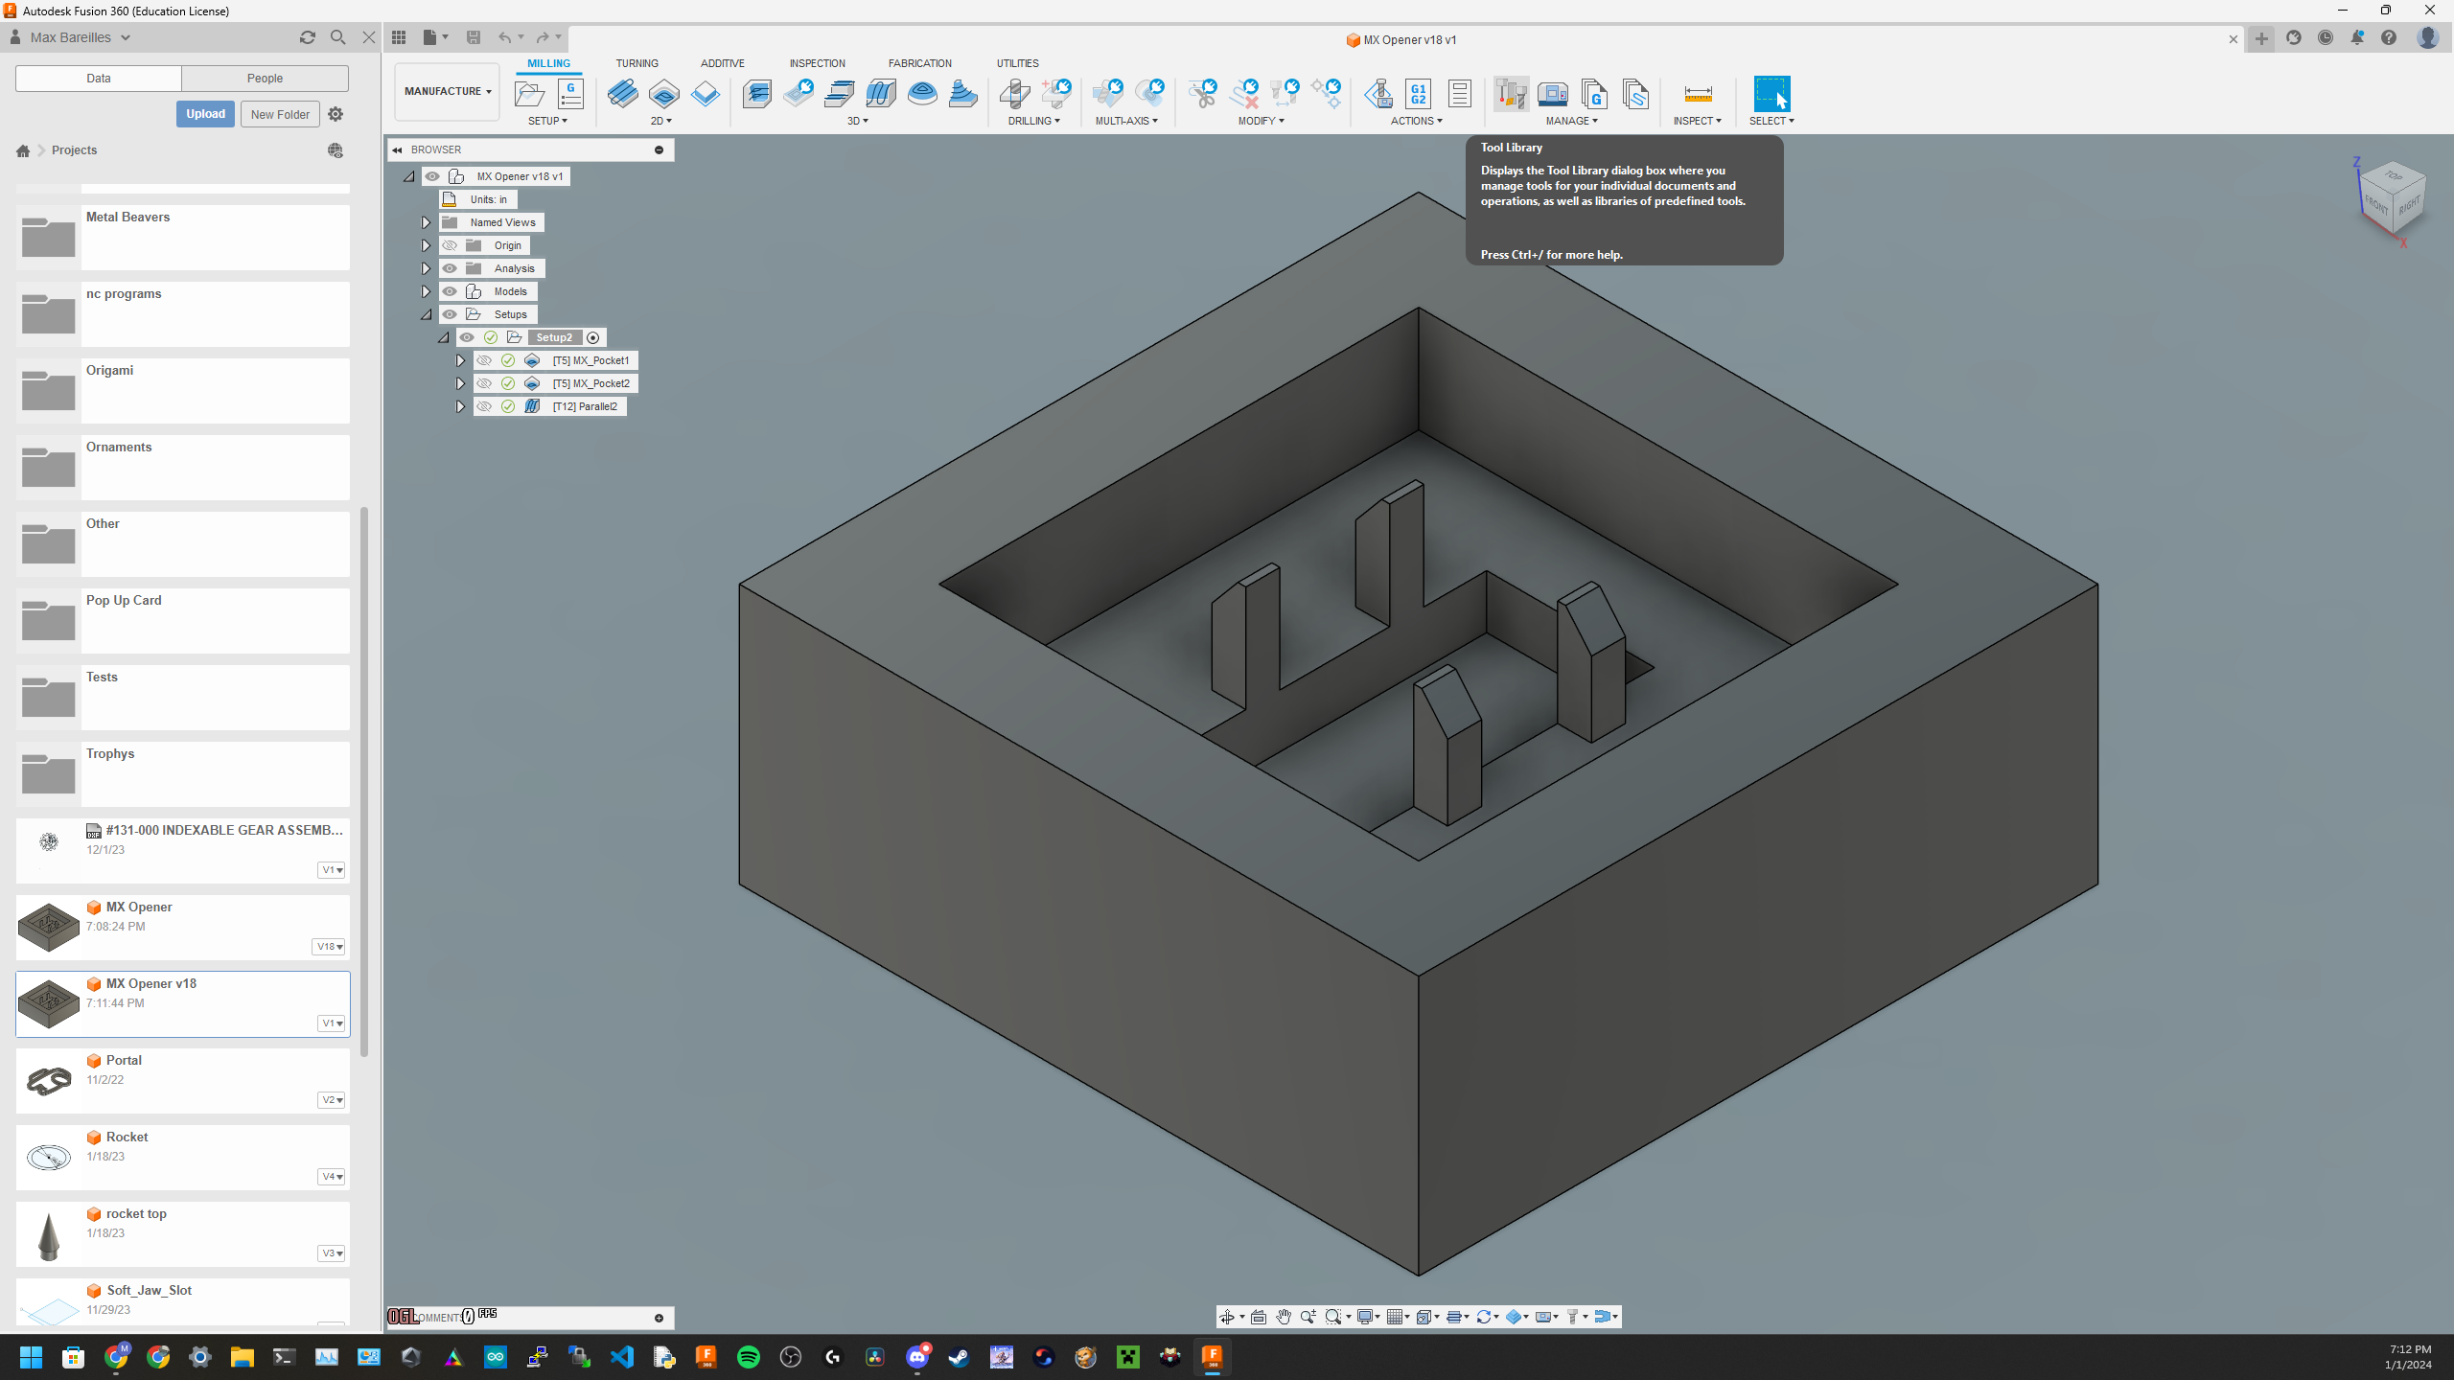Toggle visibility of T12 Parallel2 operation
Image resolution: width=2454 pixels, height=1380 pixels.
click(484, 406)
